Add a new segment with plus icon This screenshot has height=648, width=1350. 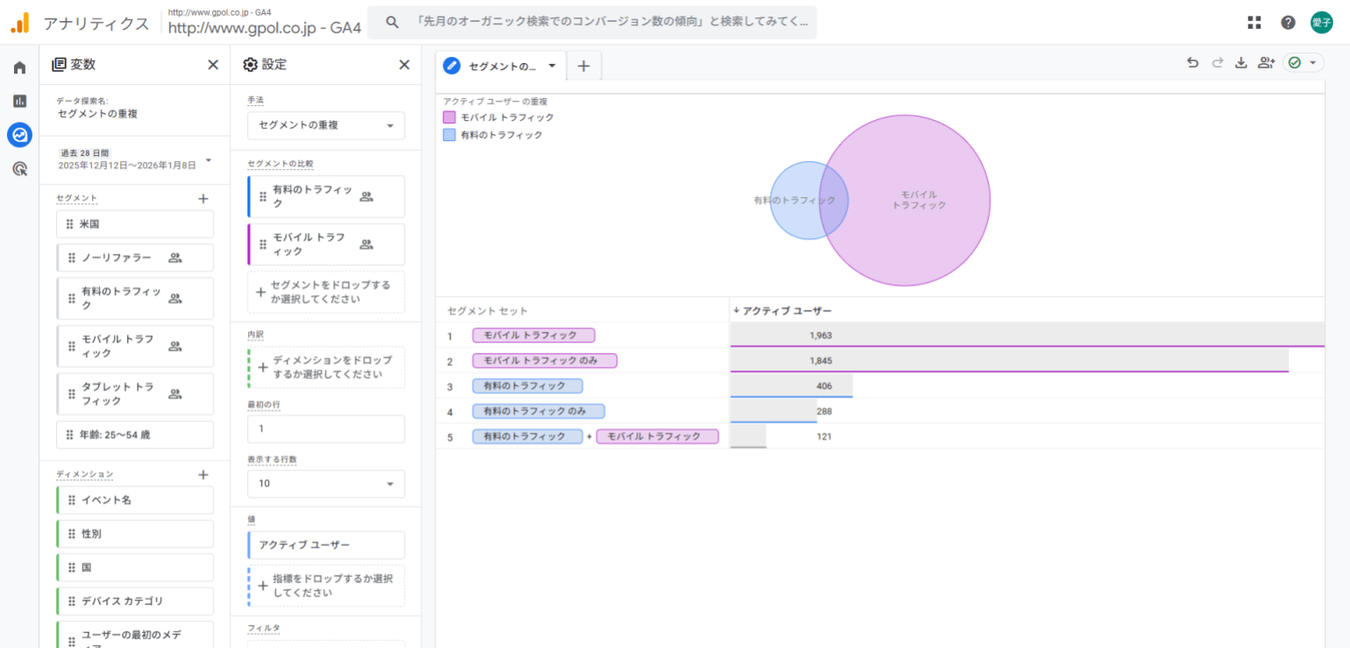pyautogui.click(x=203, y=199)
